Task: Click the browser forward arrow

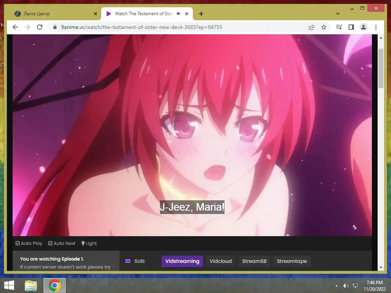Action: click(27, 27)
